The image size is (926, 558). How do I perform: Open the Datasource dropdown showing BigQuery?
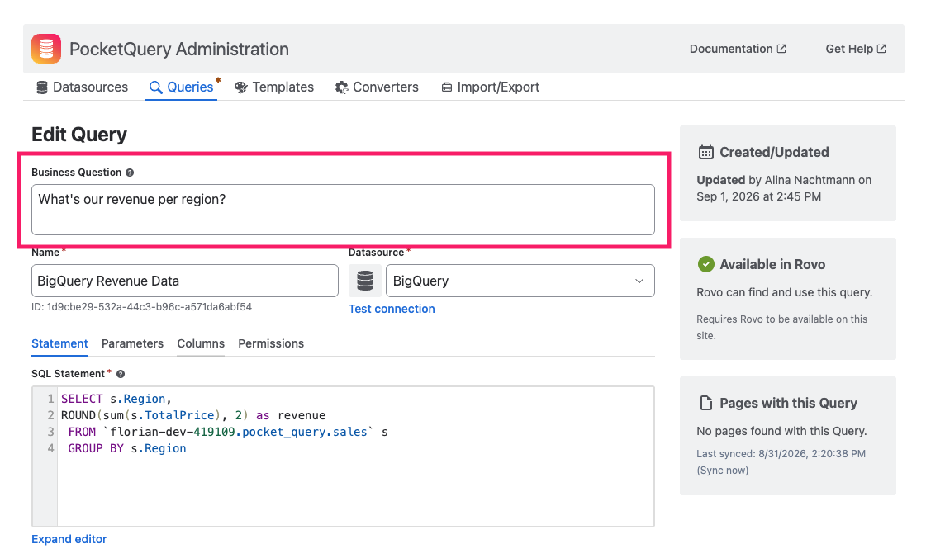pos(520,281)
